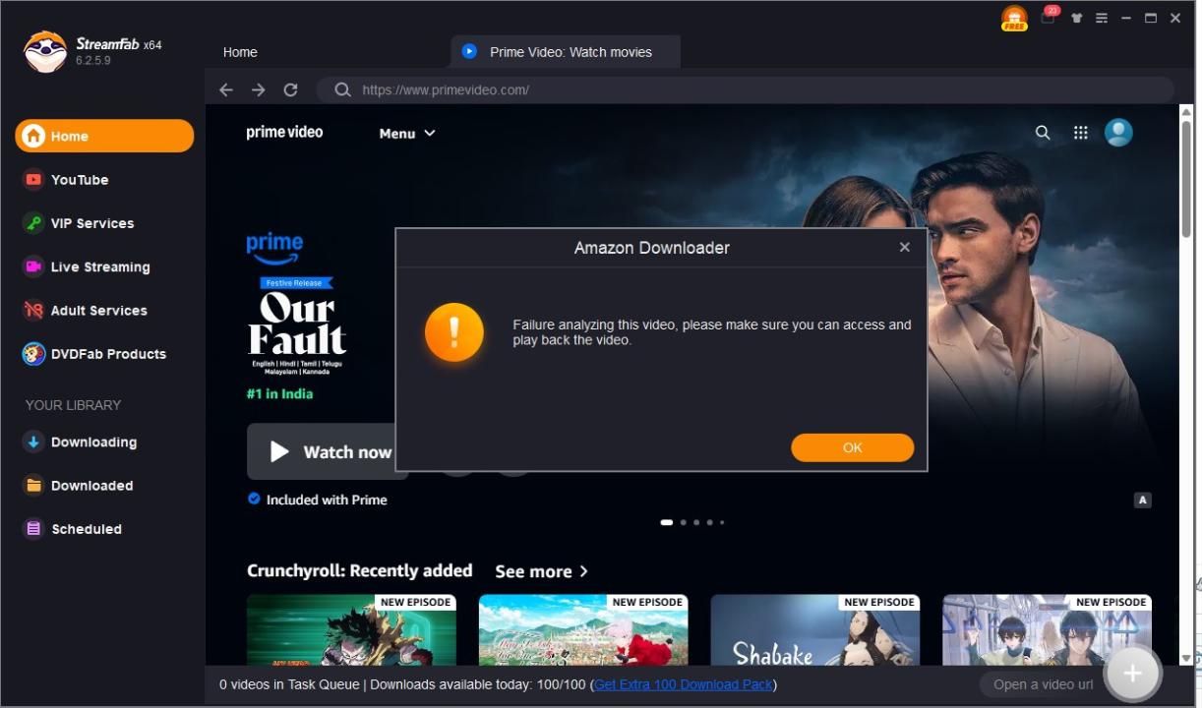Screen dimensions: 1202x708
Task: Open the Prime Video apps grid icon
Action: pos(1080,133)
